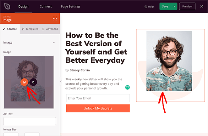Click the green Save button

[165, 6]
